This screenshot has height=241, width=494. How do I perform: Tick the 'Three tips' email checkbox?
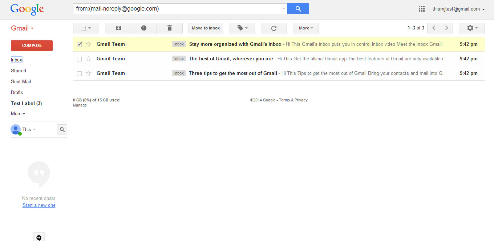pos(80,73)
